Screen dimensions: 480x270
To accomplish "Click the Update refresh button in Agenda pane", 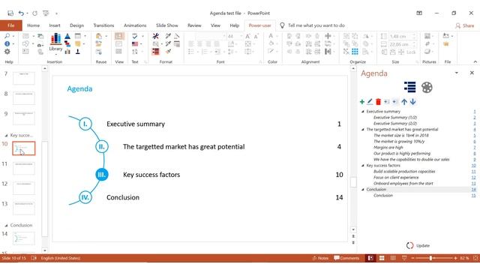I will [x=418, y=245].
